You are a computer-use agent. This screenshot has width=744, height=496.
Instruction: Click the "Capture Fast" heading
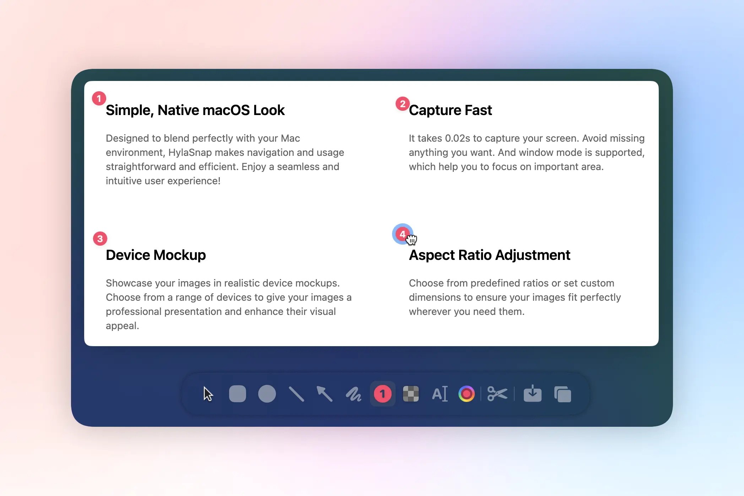450,110
